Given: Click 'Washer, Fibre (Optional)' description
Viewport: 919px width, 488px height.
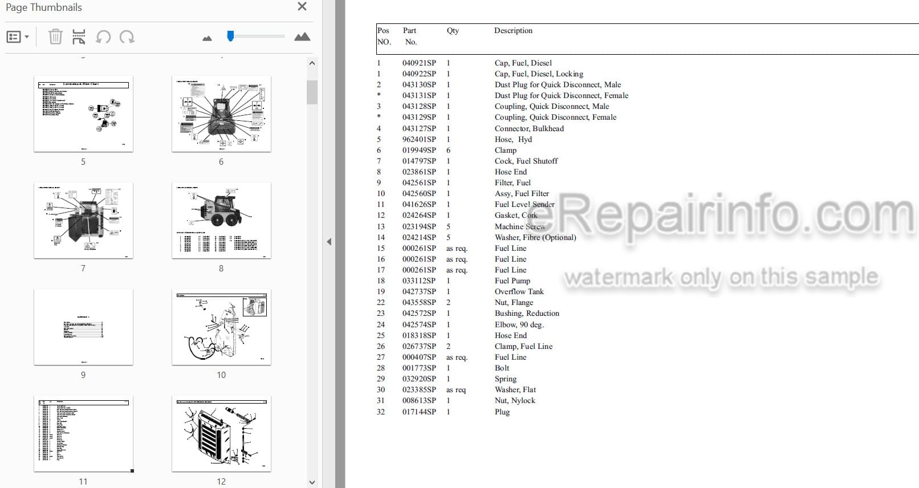Looking at the screenshot, I should click(x=535, y=238).
